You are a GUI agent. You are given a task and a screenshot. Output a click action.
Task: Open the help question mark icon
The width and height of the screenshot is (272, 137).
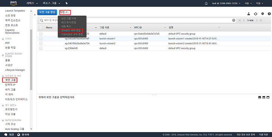(x=269, y=14)
